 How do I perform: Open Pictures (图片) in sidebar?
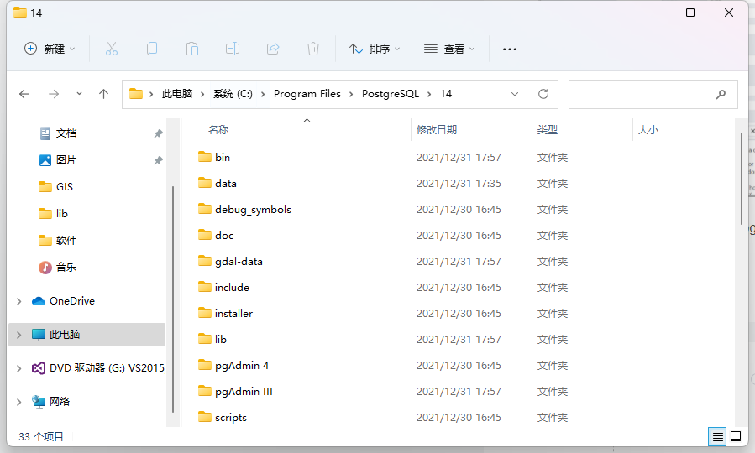tap(57, 159)
